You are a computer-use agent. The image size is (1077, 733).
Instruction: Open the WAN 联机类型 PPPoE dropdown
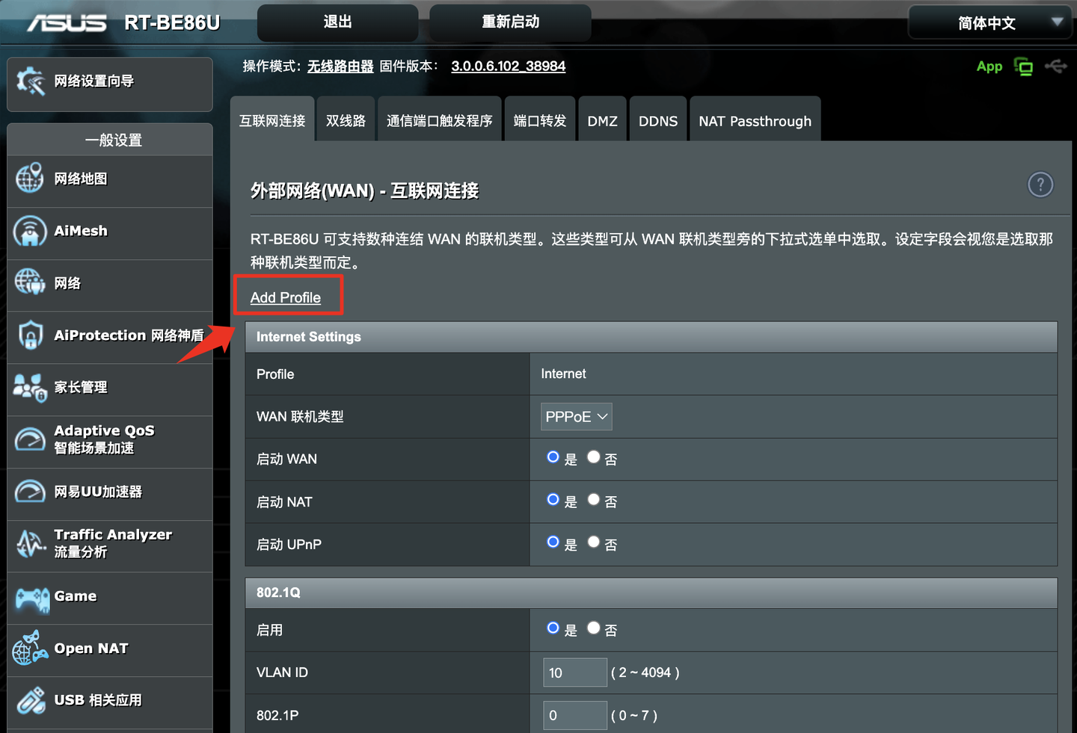pyautogui.click(x=576, y=417)
